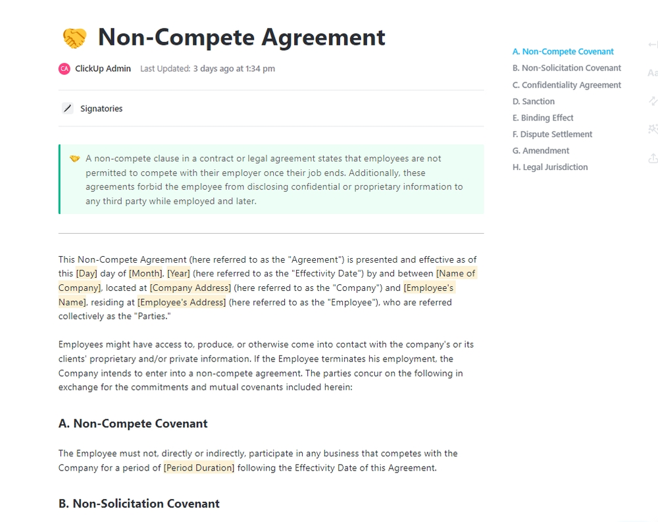
Task: Select the [Day] placeholder in the agreement
Action: pos(86,273)
